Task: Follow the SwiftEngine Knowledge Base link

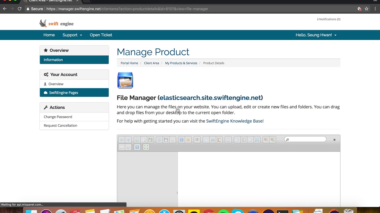Action: [234, 121]
